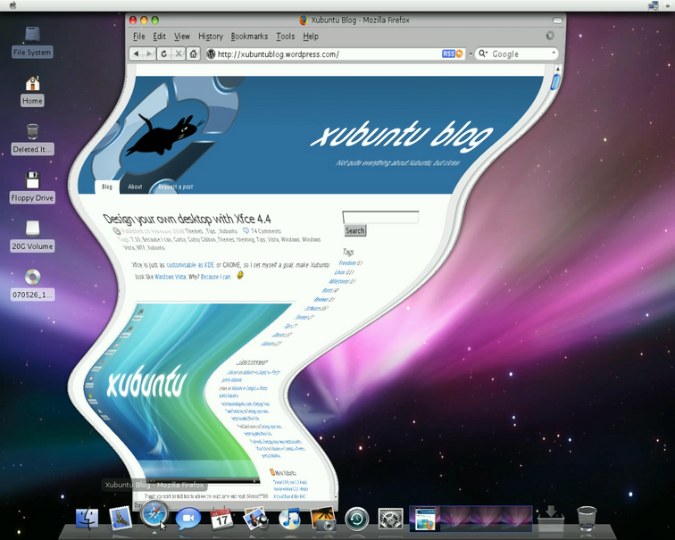The height and width of the screenshot is (540, 675).
Task: Select the Deleted Items trash desktop icon
Action: click(x=32, y=139)
